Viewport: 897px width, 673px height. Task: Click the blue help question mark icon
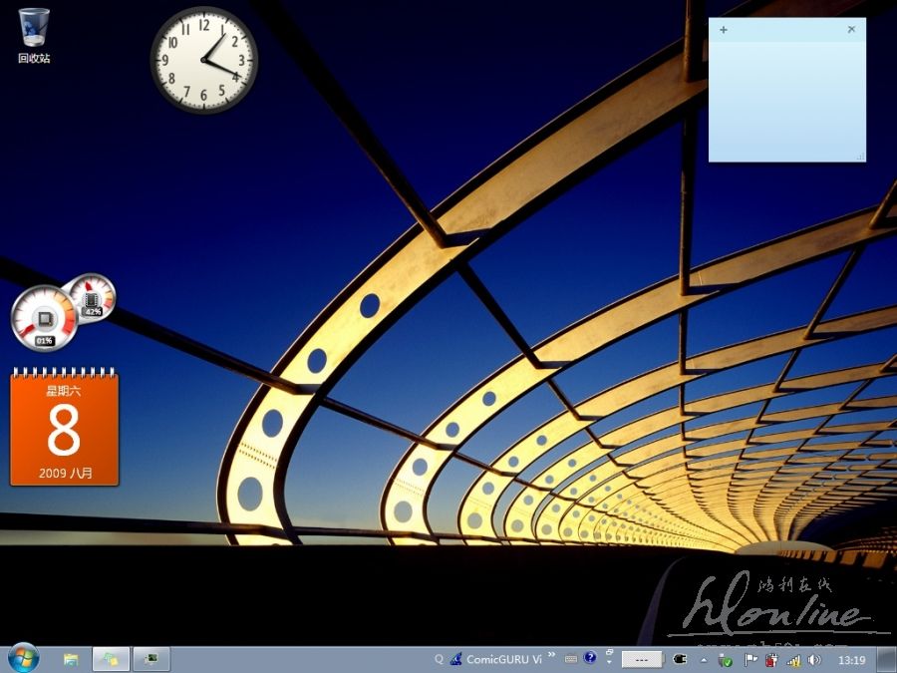(590, 658)
